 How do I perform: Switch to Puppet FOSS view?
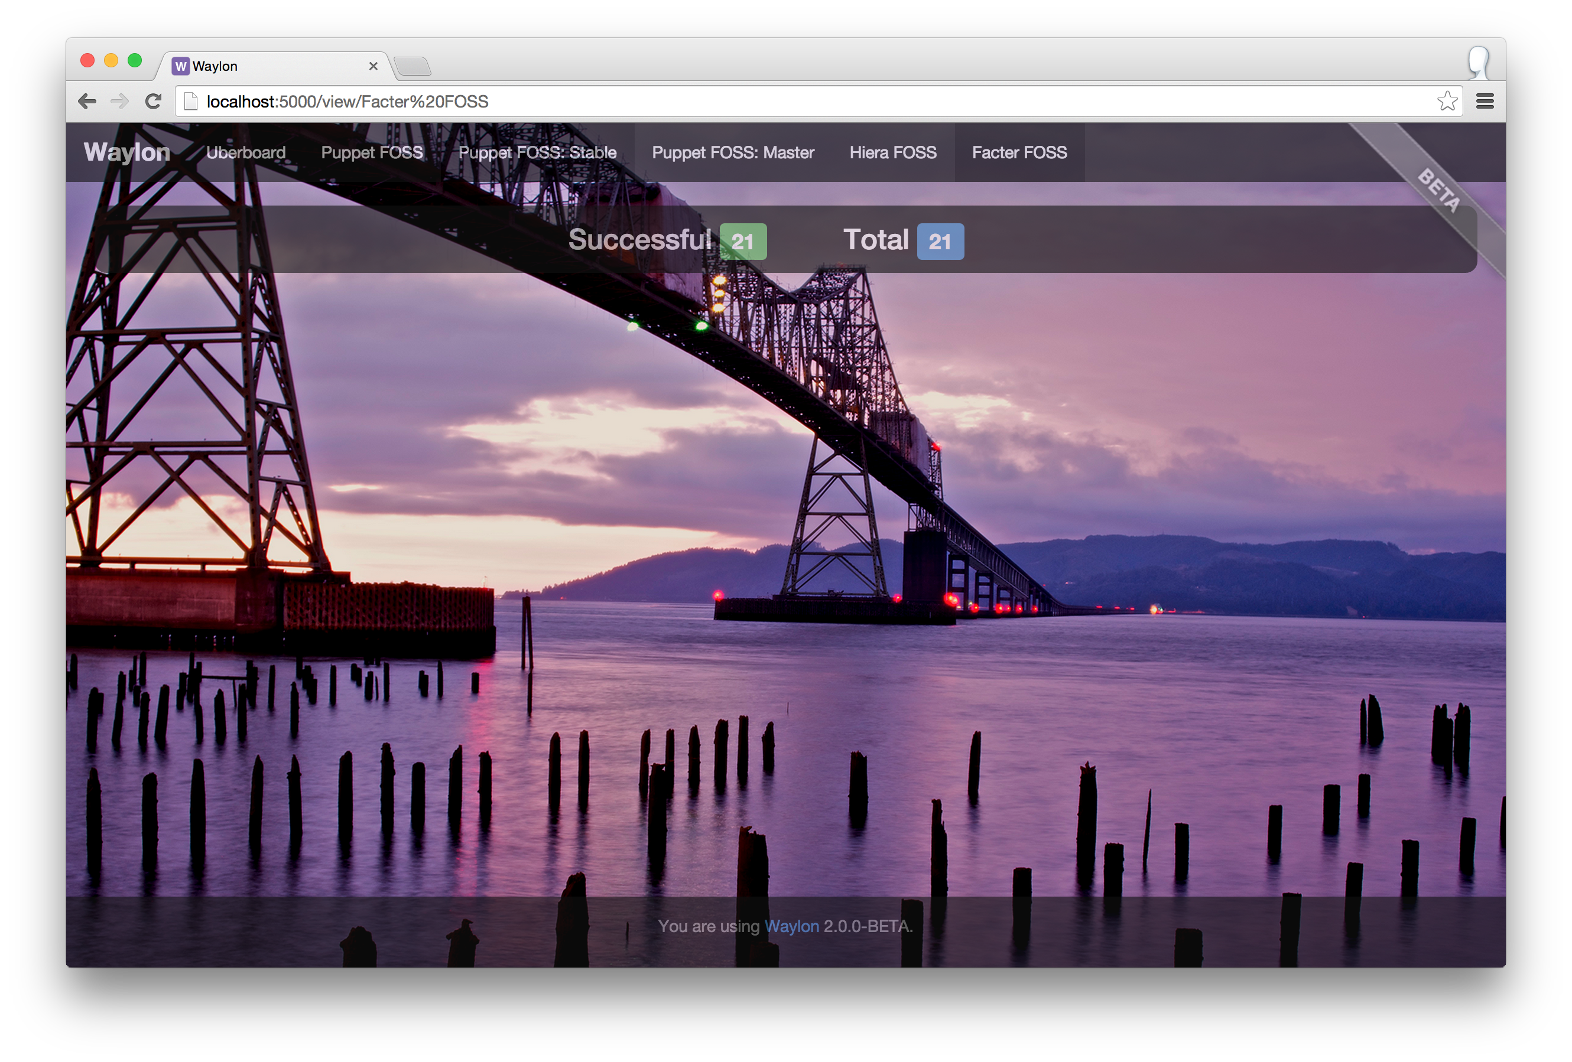pyautogui.click(x=371, y=153)
